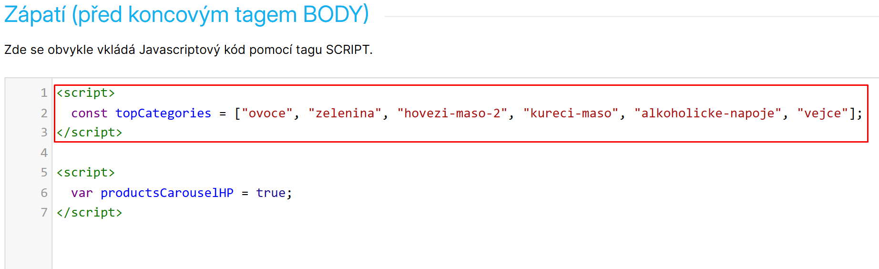Place cursor on the second opening script tag
Viewport: 879px width, 269px height.
86,172
